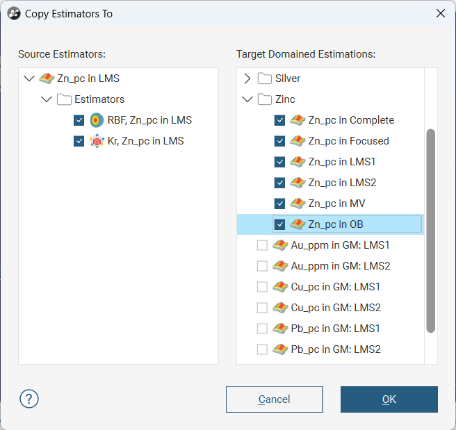Close the Copy Estimators To dialog

(440, 13)
